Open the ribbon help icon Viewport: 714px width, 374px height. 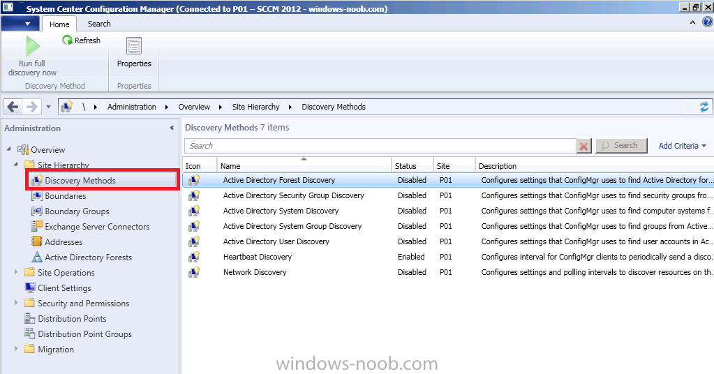pos(708,22)
